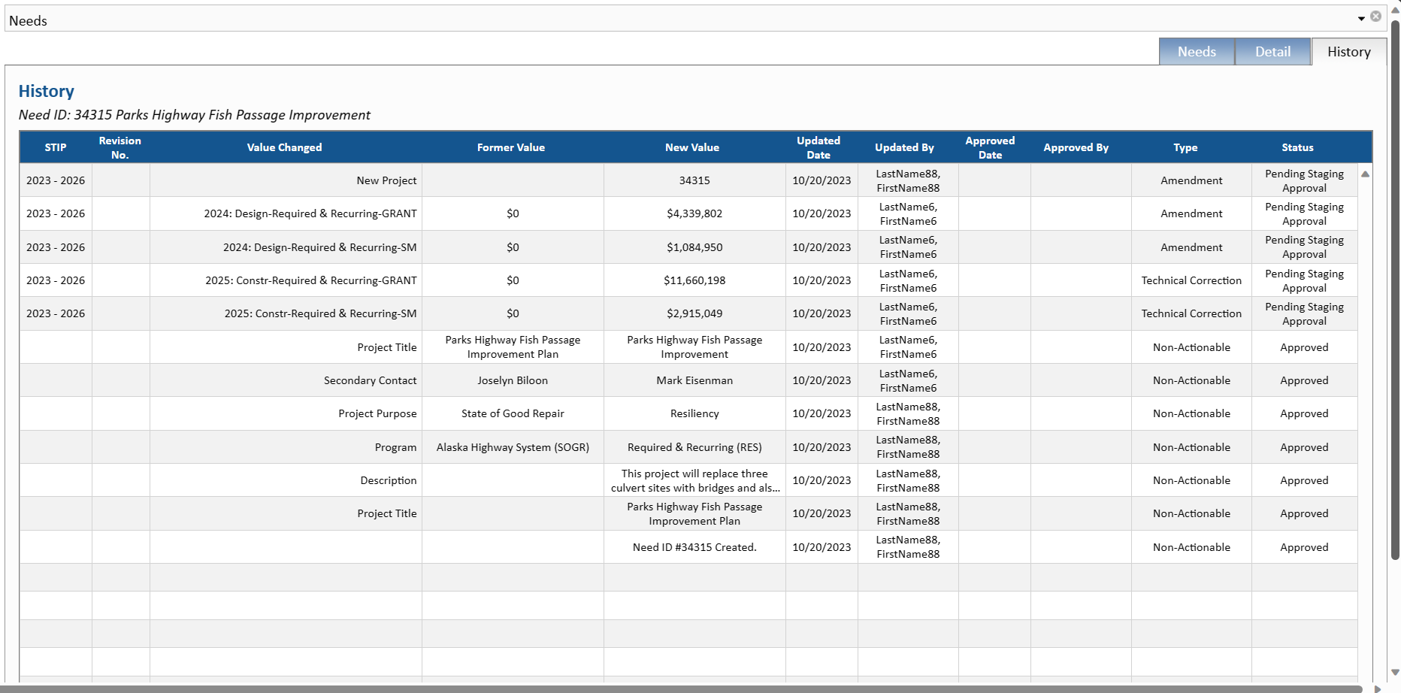This screenshot has height=693, width=1401.
Task: Click the page scrollbar down arrow
Action: [x=1395, y=673]
